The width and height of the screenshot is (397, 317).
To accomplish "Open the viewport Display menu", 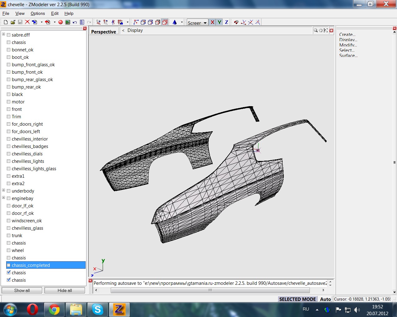I will 135,30.
